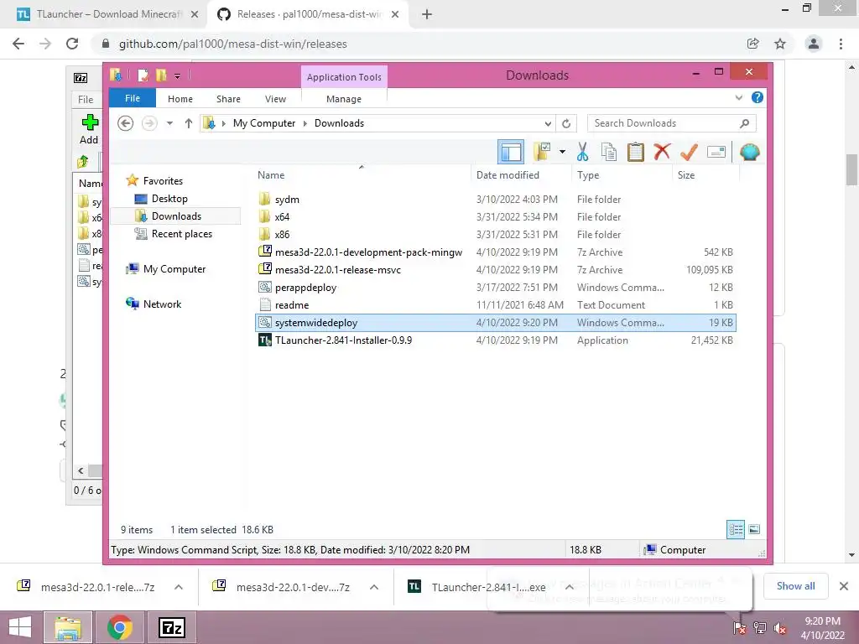859x644 pixels.
Task: Select My Computer in navigation pane
Action: point(174,269)
